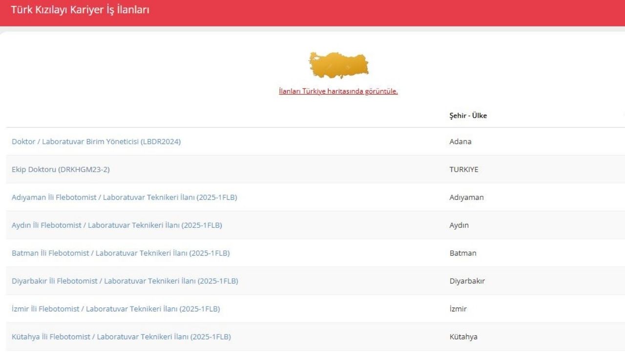Image resolution: width=625 pixels, height=352 pixels.
Task: Click the Aydın city cell in the location column
Action: [x=459, y=225]
